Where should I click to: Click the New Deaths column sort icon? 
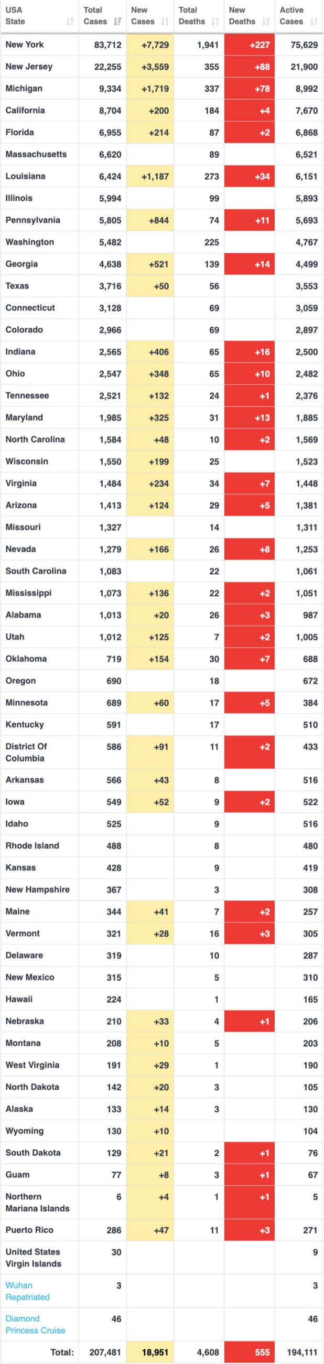click(266, 22)
